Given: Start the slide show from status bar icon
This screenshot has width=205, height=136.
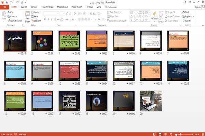Looking at the screenshot, I should pyautogui.click(x=171, y=134).
